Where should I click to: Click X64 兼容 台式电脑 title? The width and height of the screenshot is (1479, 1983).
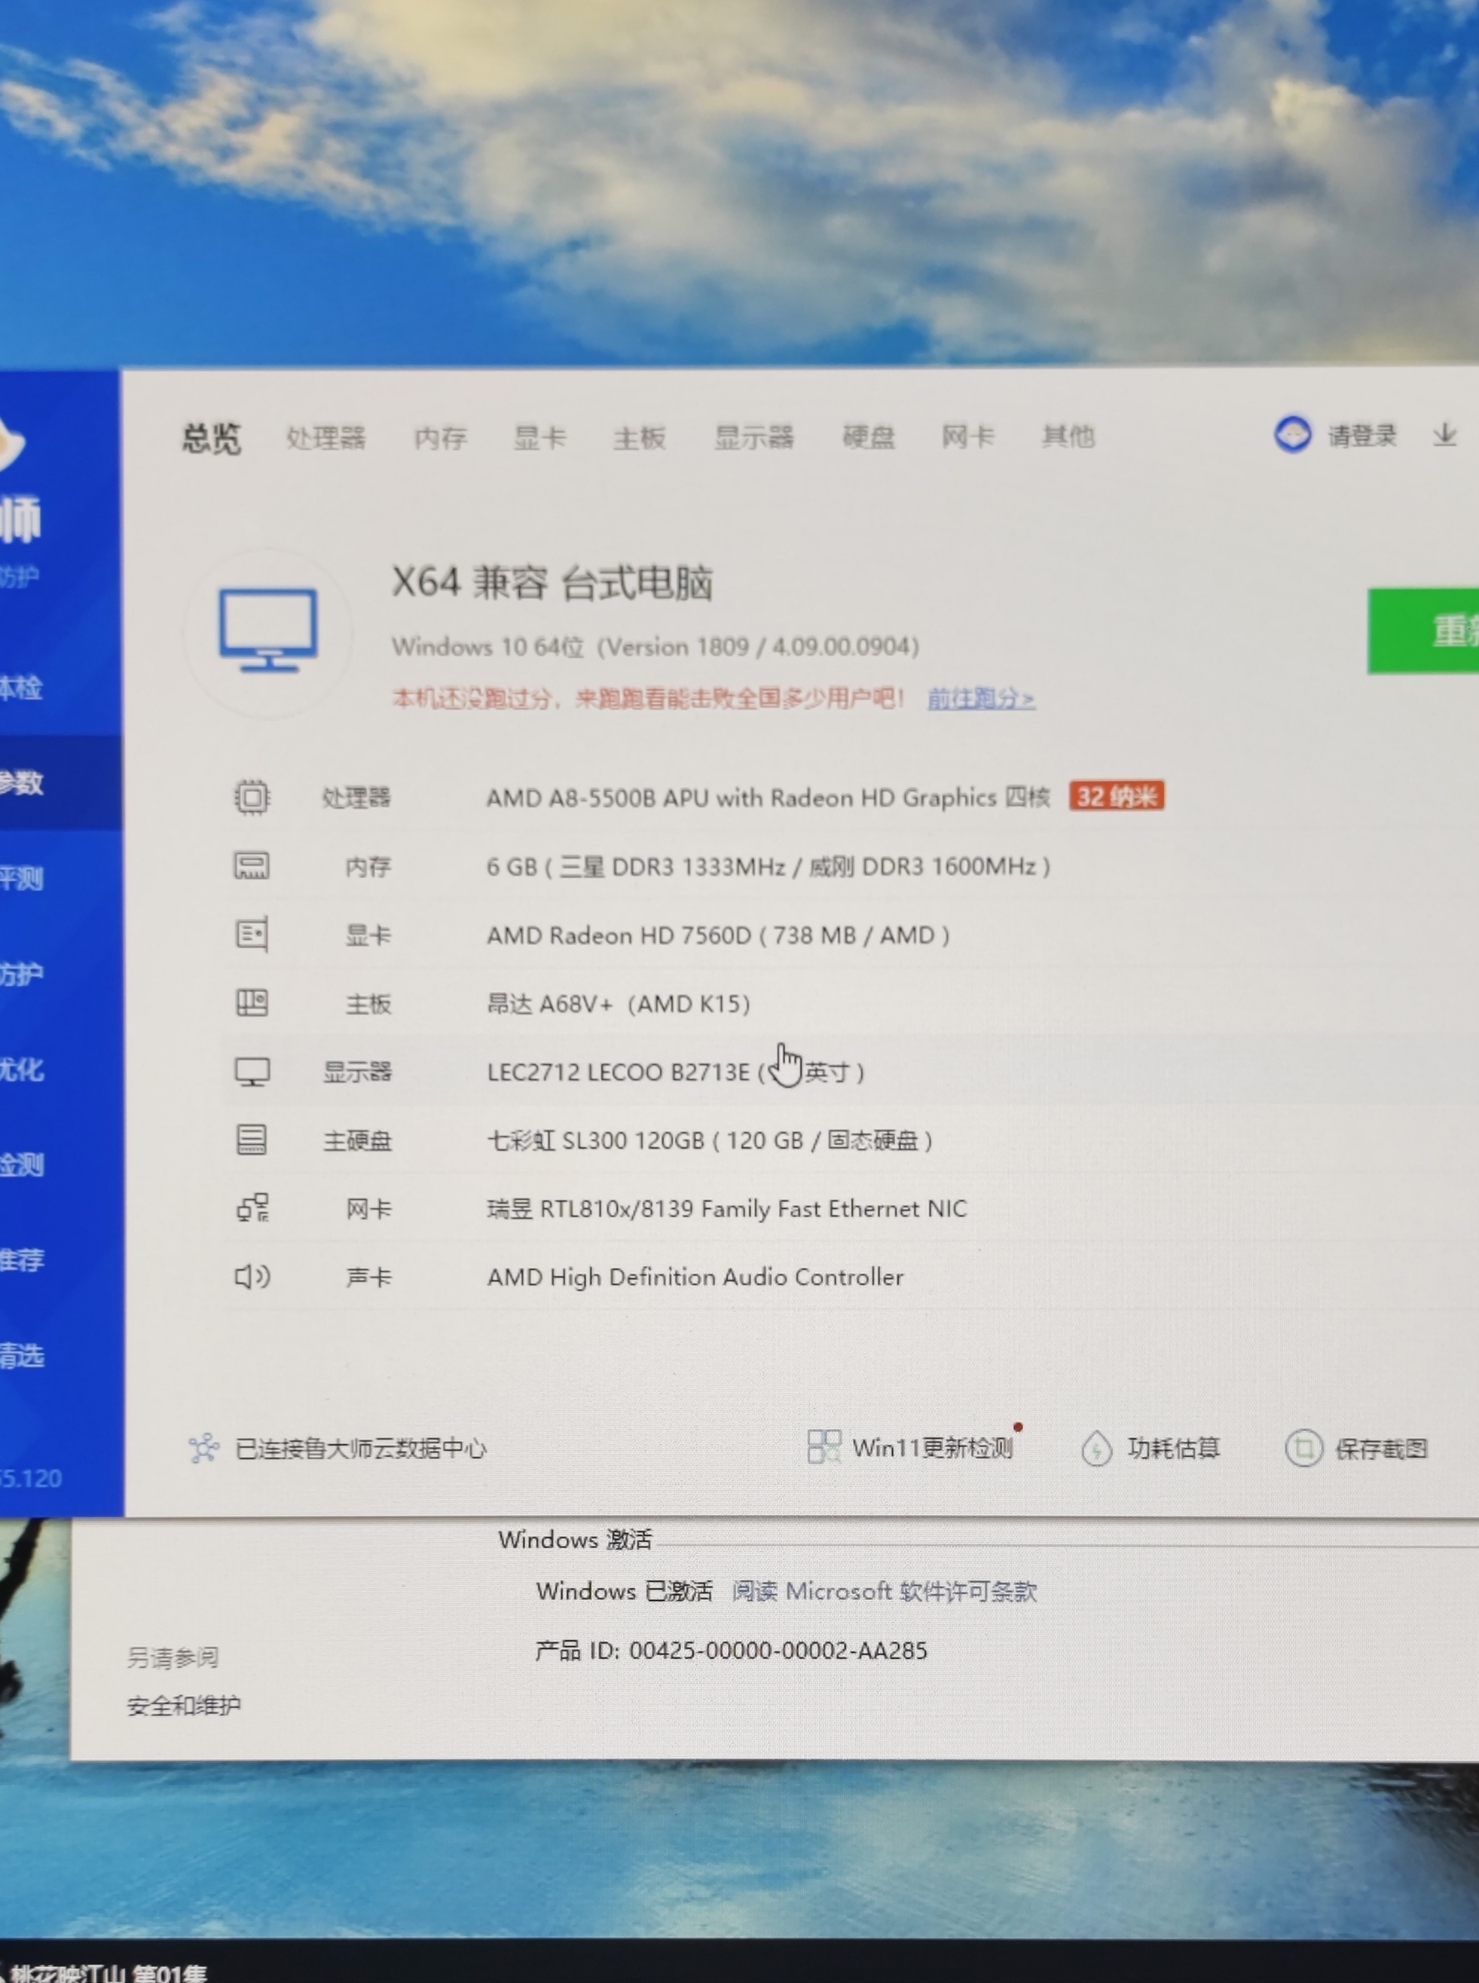click(552, 583)
